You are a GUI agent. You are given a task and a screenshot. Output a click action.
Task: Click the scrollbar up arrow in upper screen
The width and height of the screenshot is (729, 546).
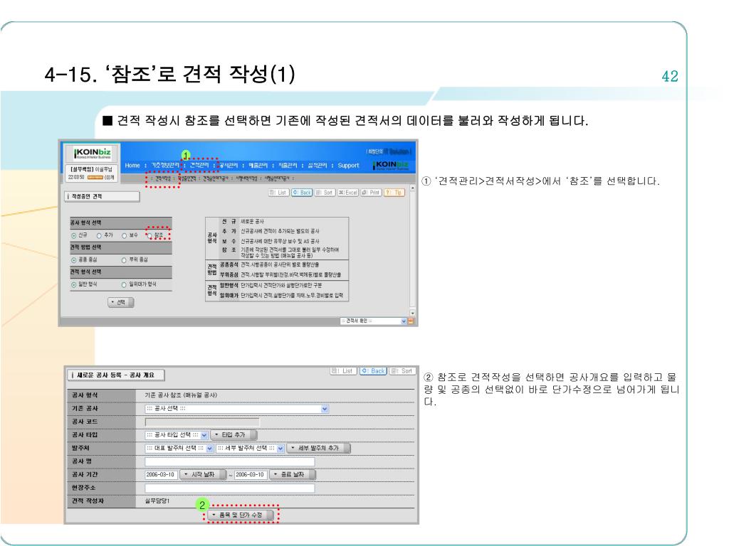pyautogui.click(x=412, y=188)
